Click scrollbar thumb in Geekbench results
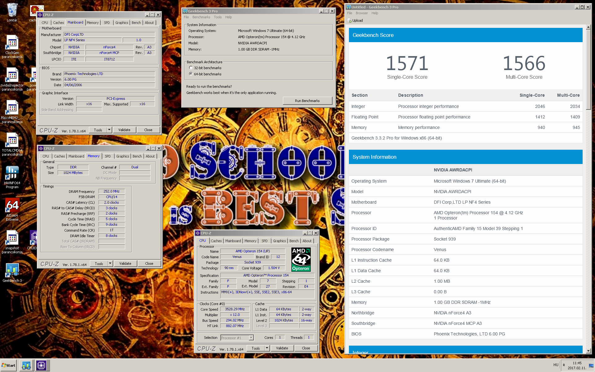This screenshot has width=595, height=372. point(588,69)
